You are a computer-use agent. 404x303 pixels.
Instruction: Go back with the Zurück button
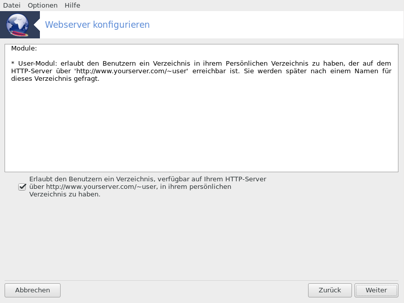[330, 290]
